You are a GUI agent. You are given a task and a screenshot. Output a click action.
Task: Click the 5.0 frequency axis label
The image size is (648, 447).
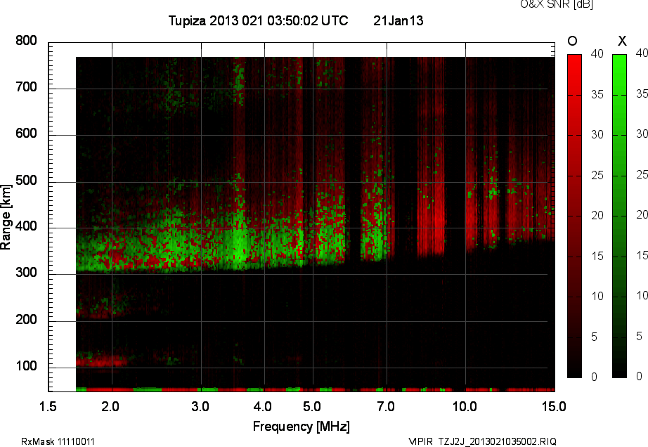(312, 407)
